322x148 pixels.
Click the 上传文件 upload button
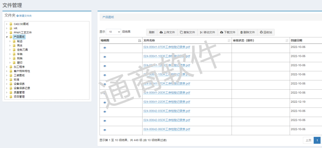(x=167, y=32)
